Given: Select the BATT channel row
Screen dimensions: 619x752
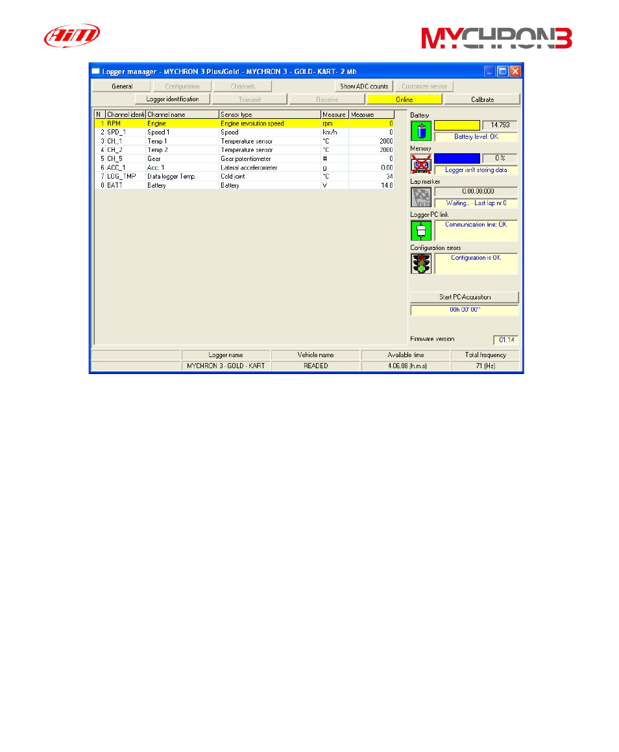Looking at the screenshot, I should coord(245,185).
